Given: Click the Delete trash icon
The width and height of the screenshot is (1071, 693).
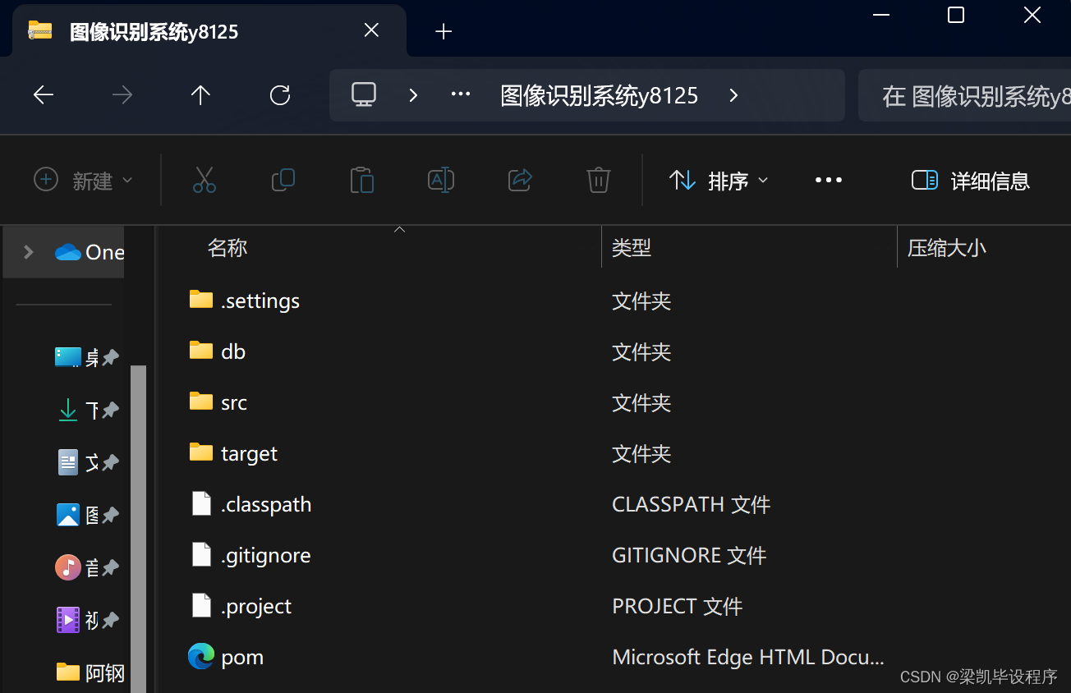Looking at the screenshot, I should 598,180.
